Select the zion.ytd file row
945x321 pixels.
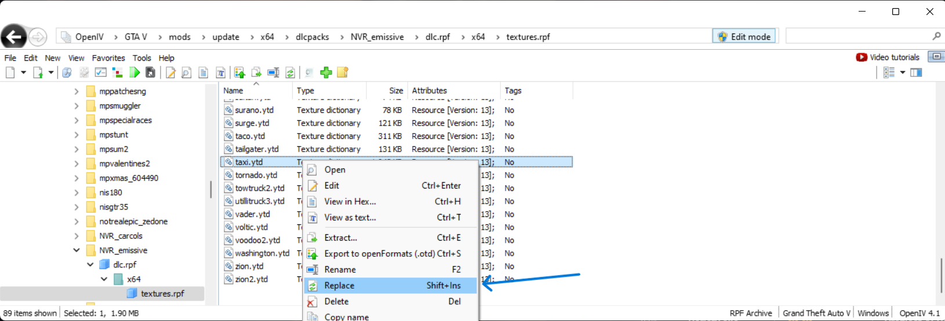[x=397, y=266]
